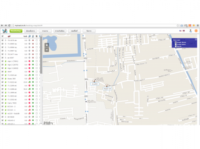Screen dimensions: 200x149
Task: Tick the empty box in the EC210 - 1 row
Action: click(37, 110)
